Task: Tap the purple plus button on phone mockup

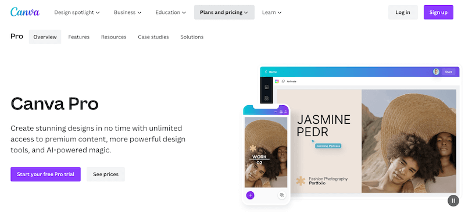Action: pyautogui.click(x=251, y=195)
